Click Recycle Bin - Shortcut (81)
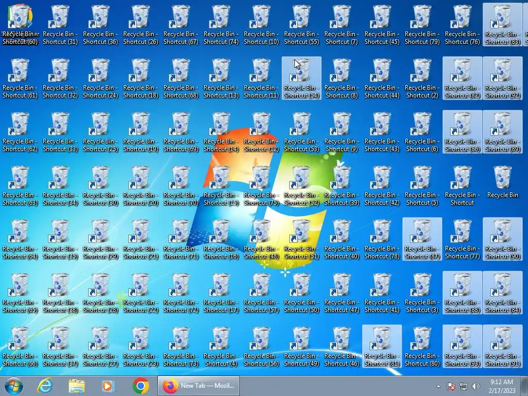 [x=382, y=346]
